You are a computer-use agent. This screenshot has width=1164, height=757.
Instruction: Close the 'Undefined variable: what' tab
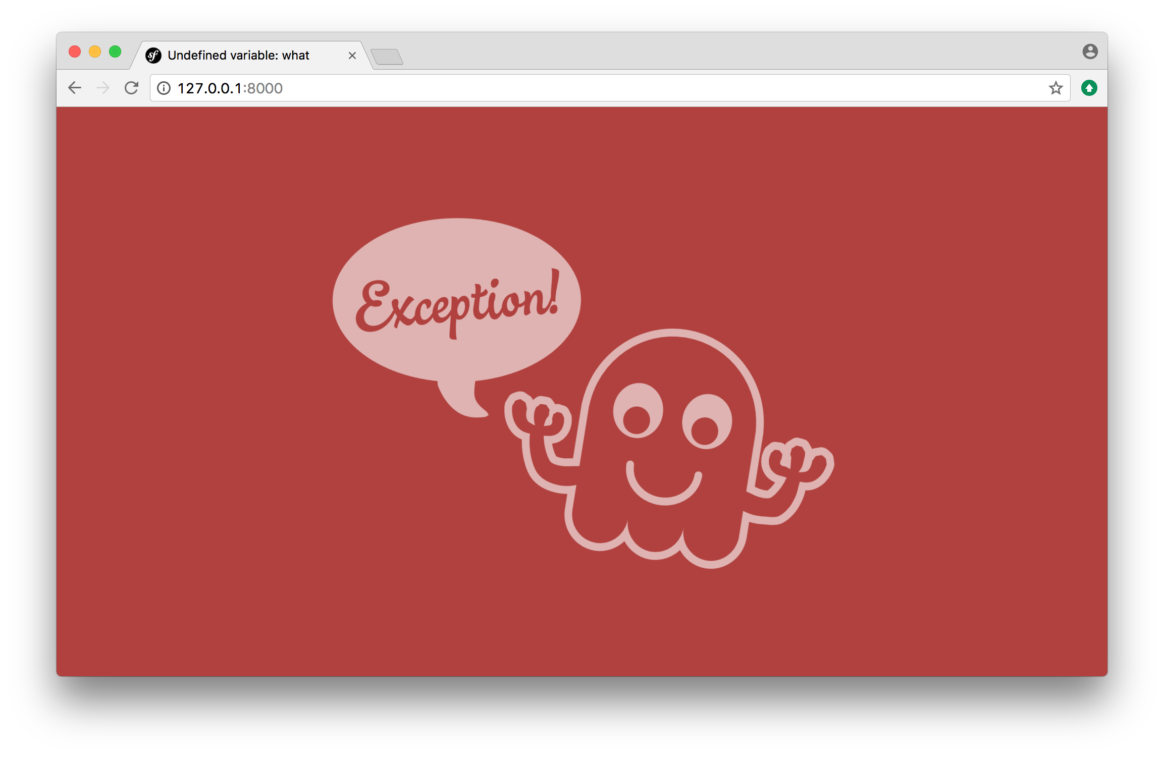[x=352, y=56]
